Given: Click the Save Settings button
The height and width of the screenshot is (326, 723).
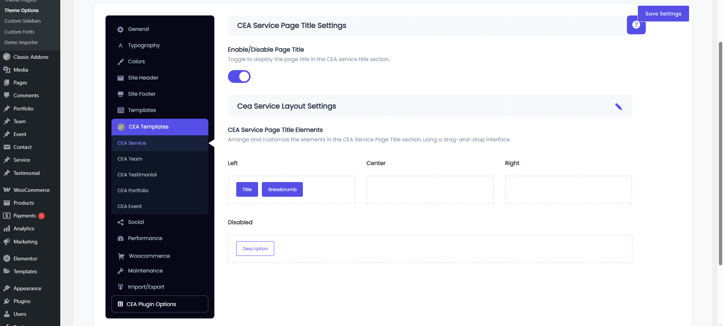Looking at the screenshot, I should click(663, 14).
